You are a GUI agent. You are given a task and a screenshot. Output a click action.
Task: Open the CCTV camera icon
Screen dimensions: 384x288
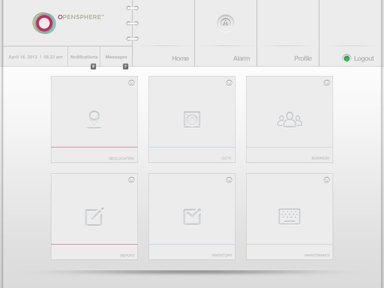click(x=192, y=120)
